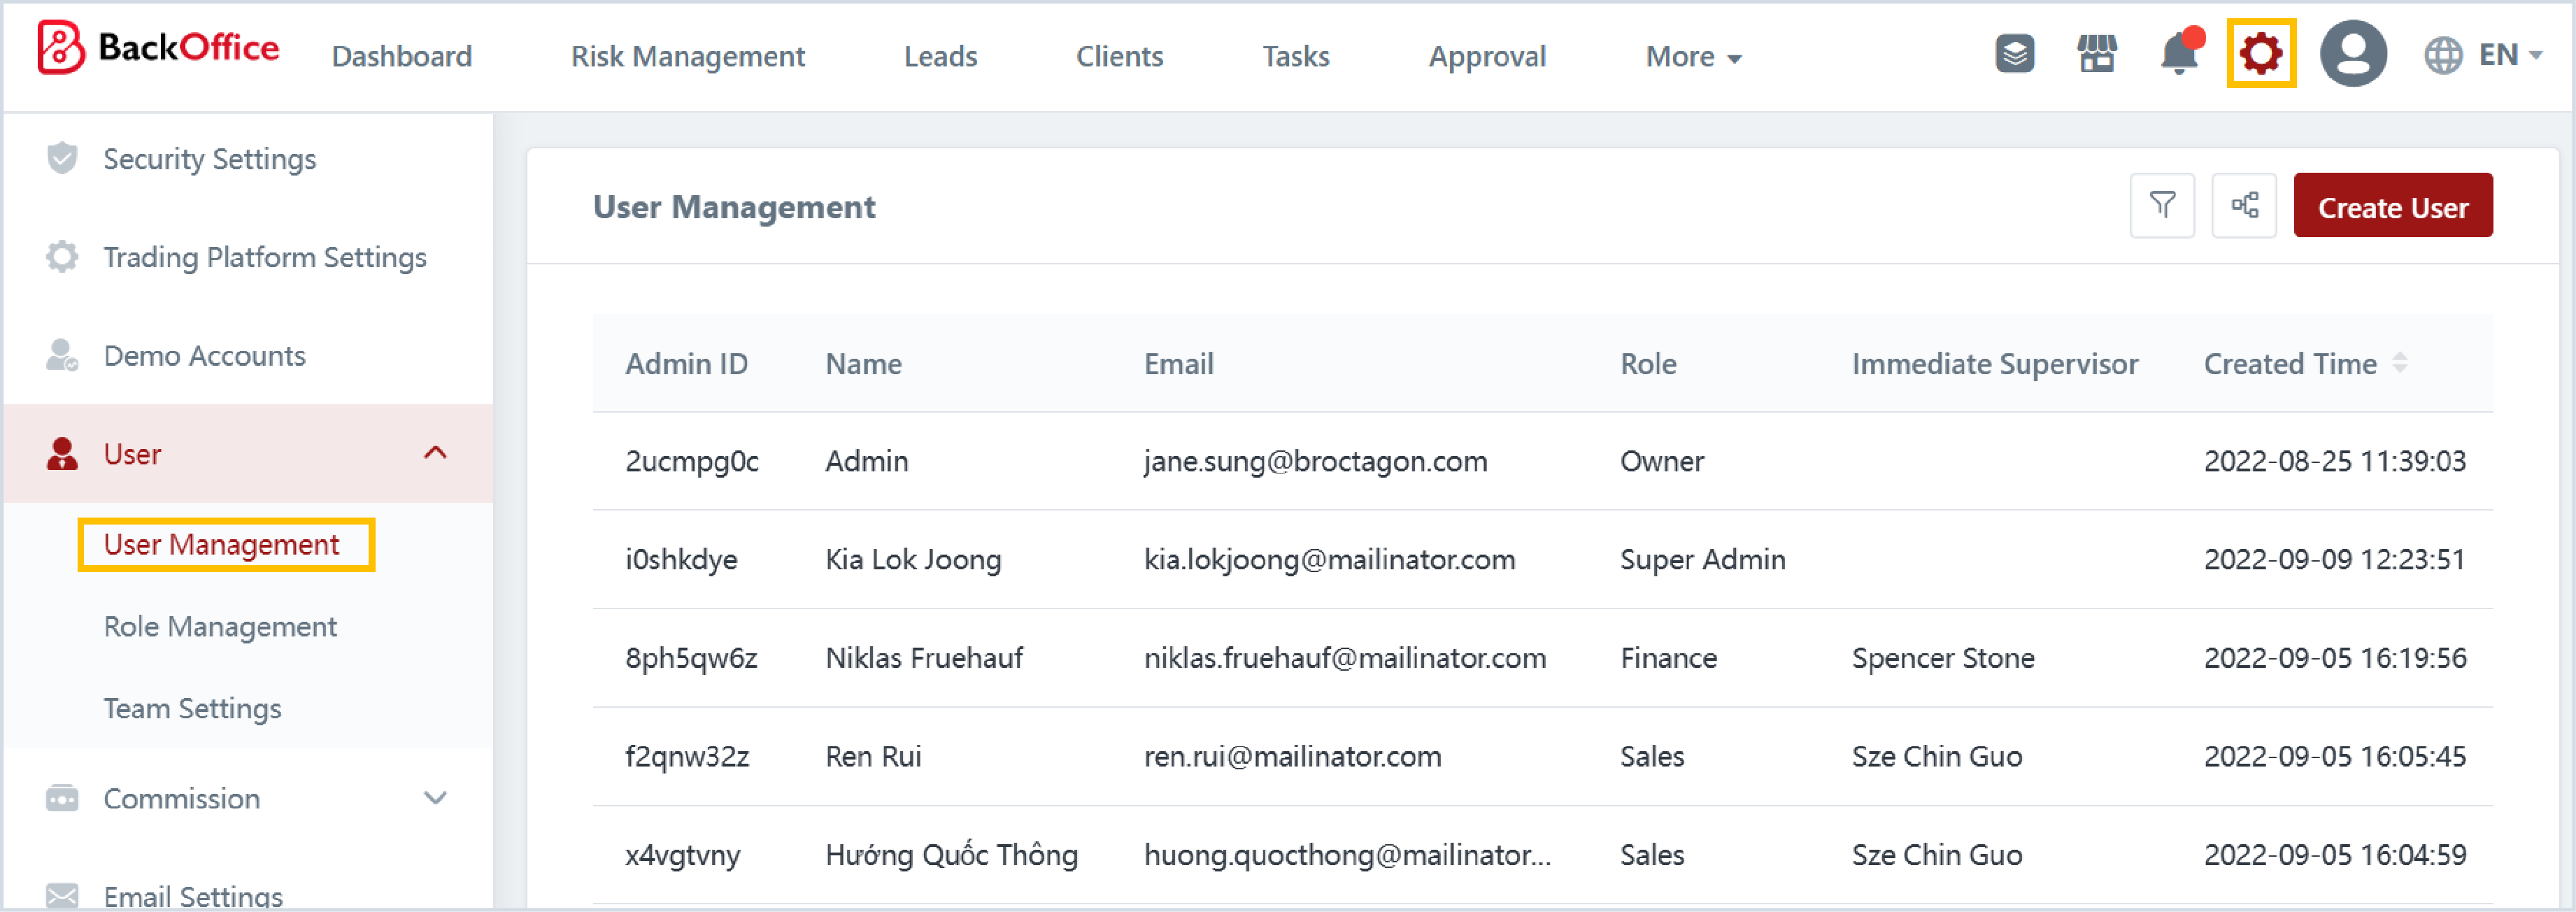Open the Clients menu item
Viewport: 2576px width, 912px height.
tap(1119, 57)
